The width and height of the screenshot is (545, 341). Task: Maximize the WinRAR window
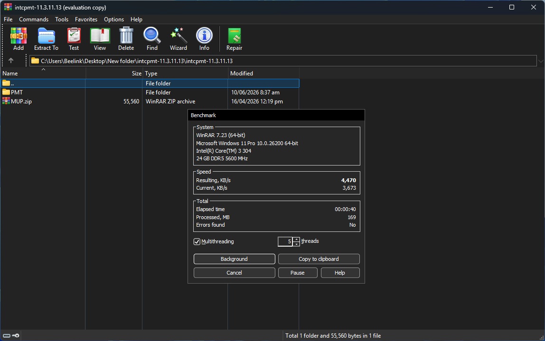[512, 7]
